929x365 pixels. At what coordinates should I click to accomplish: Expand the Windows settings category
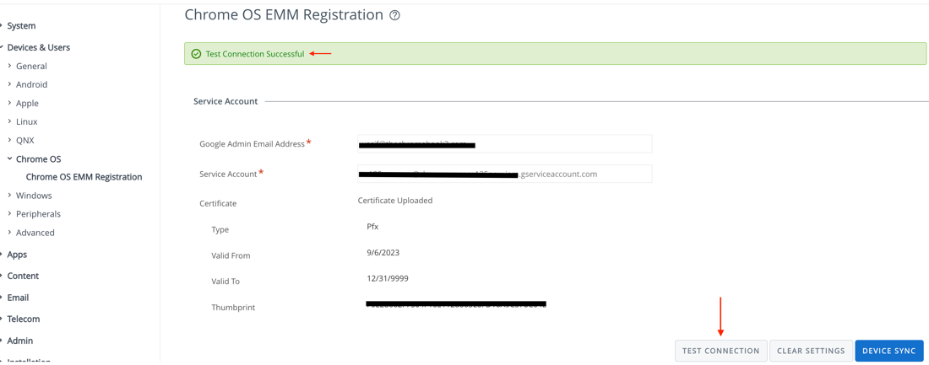pos(34,196)
